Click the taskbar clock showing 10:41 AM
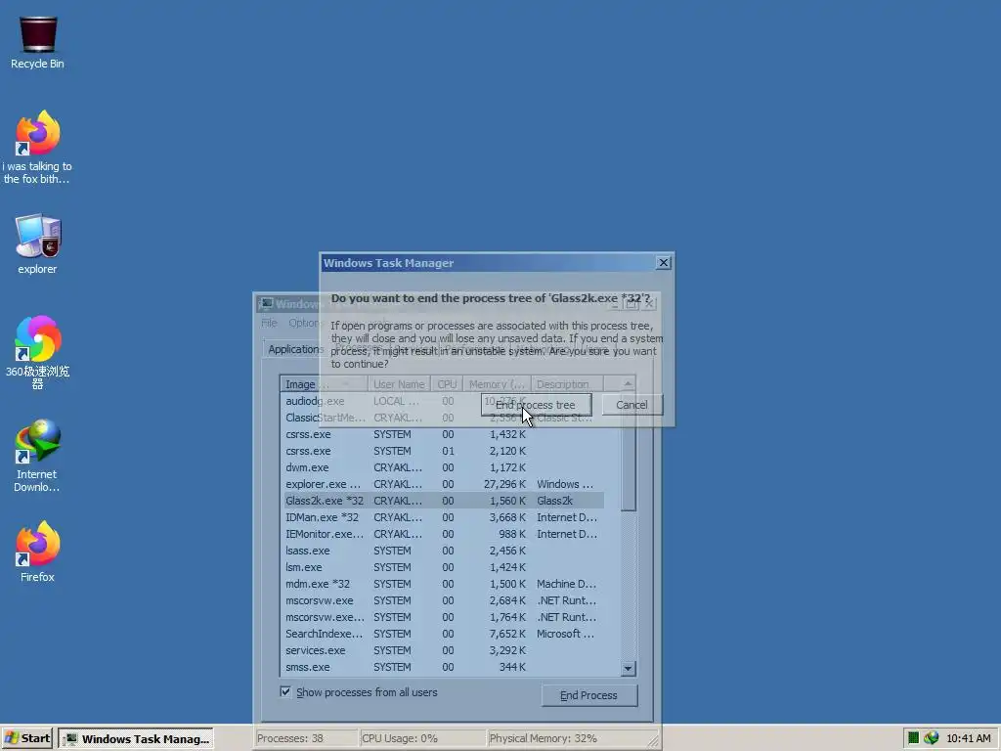Screen dimensions: 1001x751 click(969, 738)
